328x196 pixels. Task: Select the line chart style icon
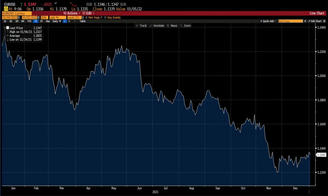(65, 21)
